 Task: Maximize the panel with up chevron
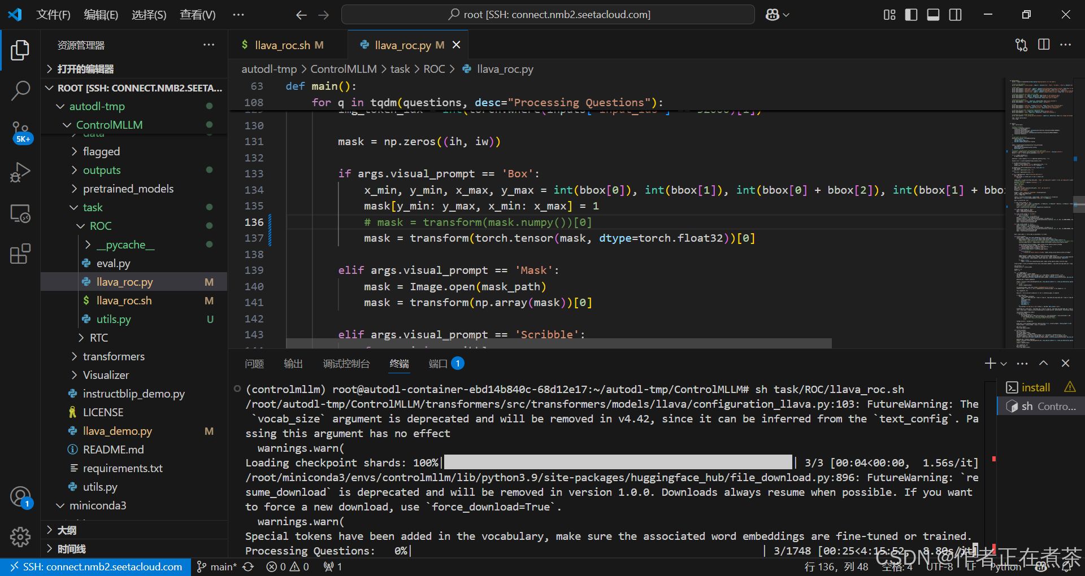pos(1043,363)
